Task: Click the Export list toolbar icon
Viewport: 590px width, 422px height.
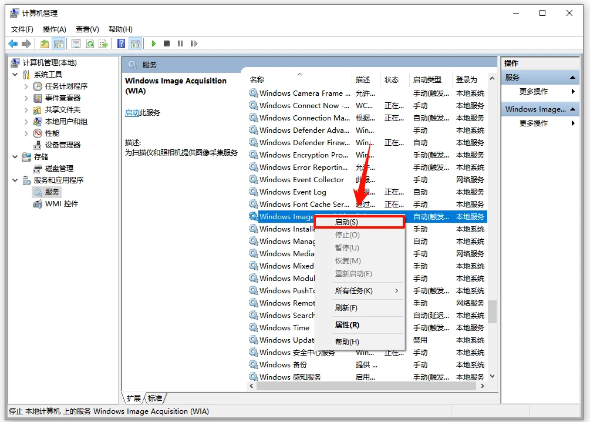Action: coord(103,43)
